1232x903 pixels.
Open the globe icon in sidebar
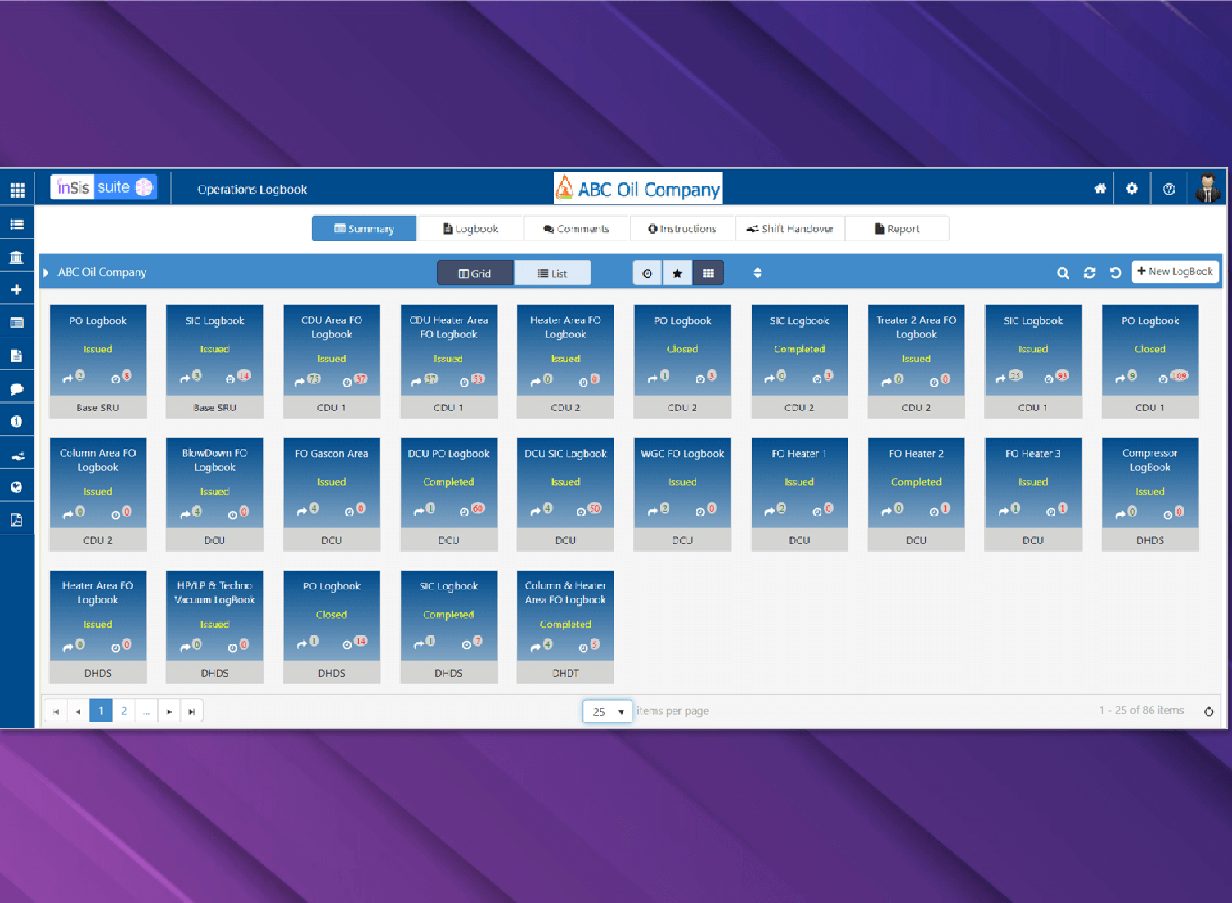point(16,487)
